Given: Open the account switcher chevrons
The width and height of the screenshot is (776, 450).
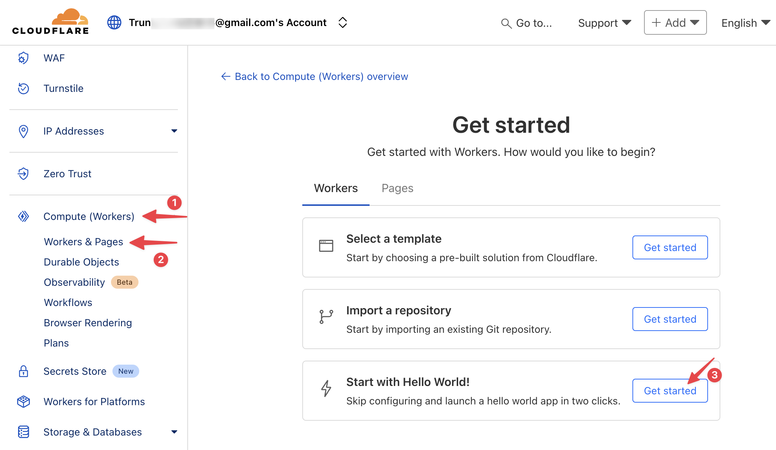Looking at the screenshot, I should coord(342,22).
